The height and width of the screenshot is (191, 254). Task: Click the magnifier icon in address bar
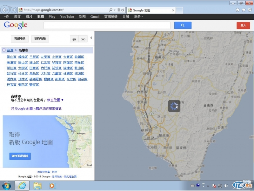click(110, 10)
